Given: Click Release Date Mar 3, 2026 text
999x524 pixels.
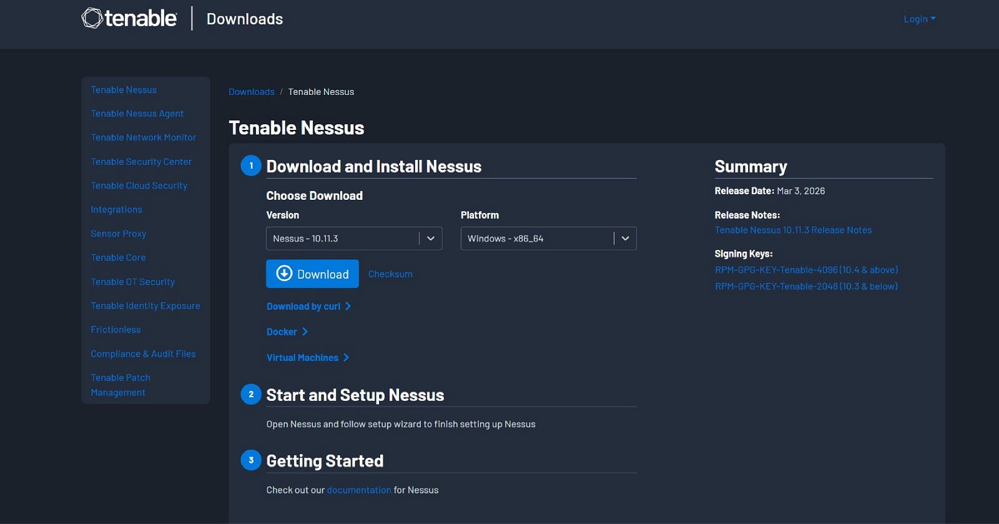Looking at the screenshot, I should [770, 191].
